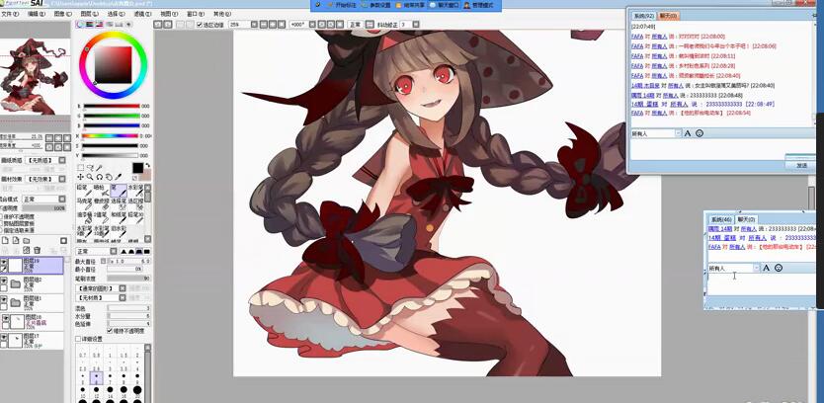Hide folder 图层组2 via eye icon
The image size is (824, 403).
click(x=4, y=281)
